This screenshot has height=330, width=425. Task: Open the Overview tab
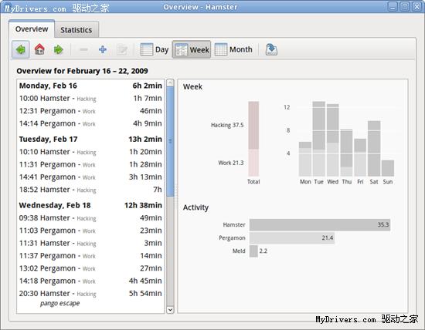[32, 29]
